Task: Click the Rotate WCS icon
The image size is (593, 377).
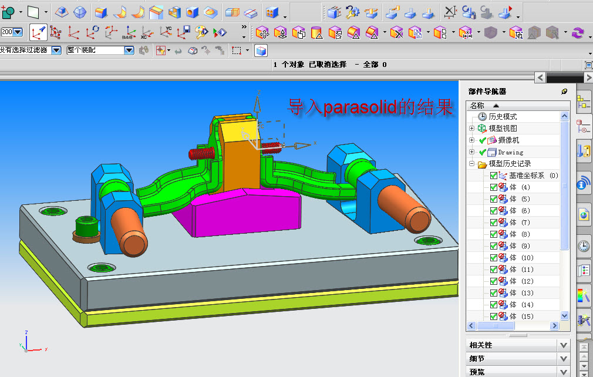Action: [x=92, y=32]
